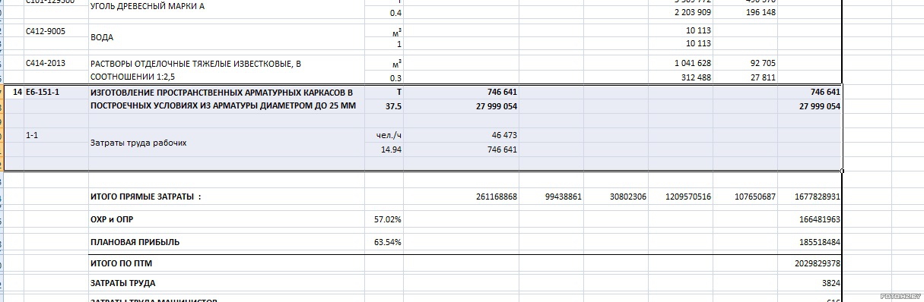Select the ЗАТРАТЫ ТРУДА label cell
The width and height of the screenshot is (924, 302).
pos(227,283)
